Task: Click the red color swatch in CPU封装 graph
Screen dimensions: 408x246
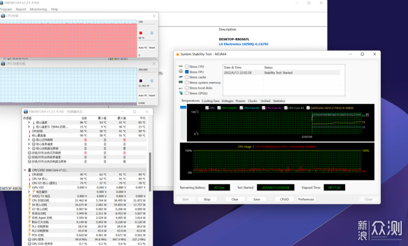Action: point(141,33)
